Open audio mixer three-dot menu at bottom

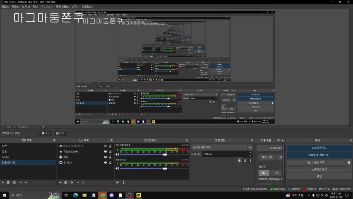pyautogui.click(x=124, y=182)
